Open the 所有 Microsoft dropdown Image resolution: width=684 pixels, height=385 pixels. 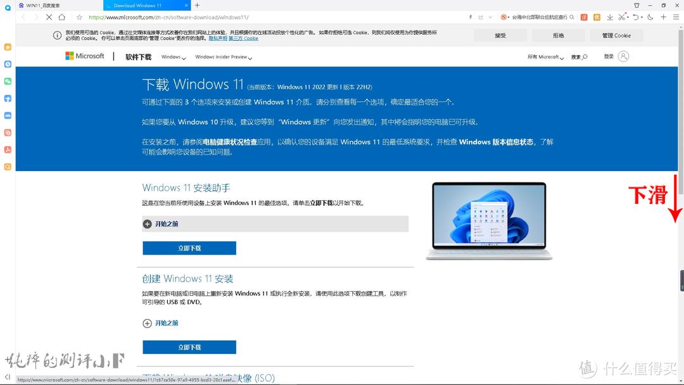click(x=546, y=56)
